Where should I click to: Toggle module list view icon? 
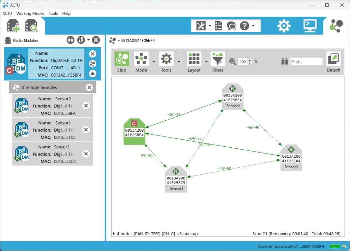point(70,40)
